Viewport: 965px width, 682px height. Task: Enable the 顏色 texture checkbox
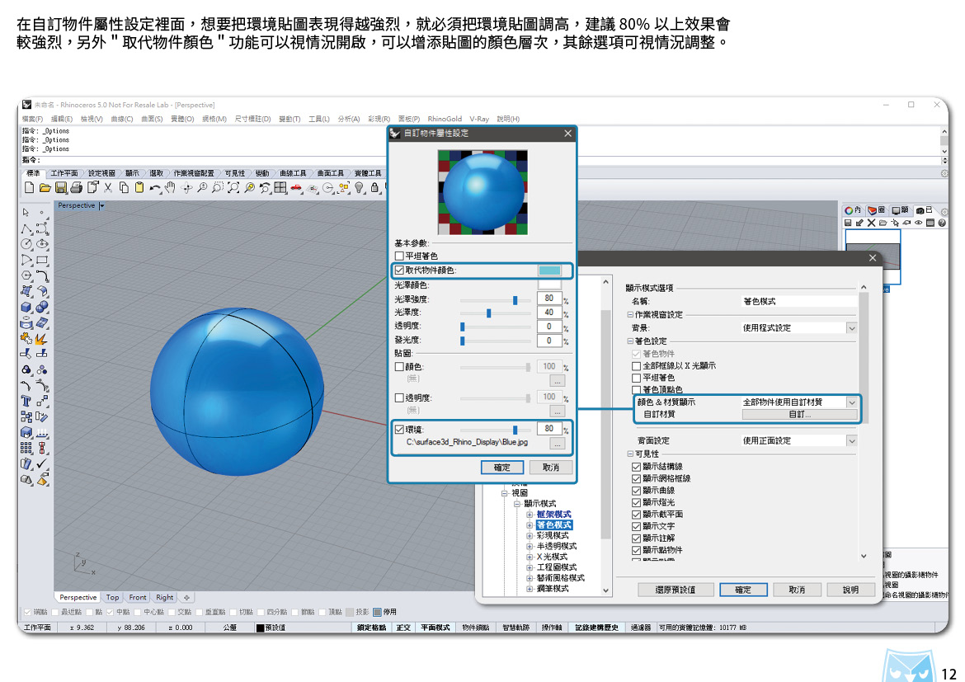[x=399, y=367]
